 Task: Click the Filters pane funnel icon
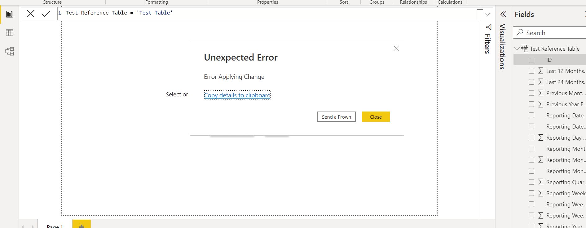(489, 27)
